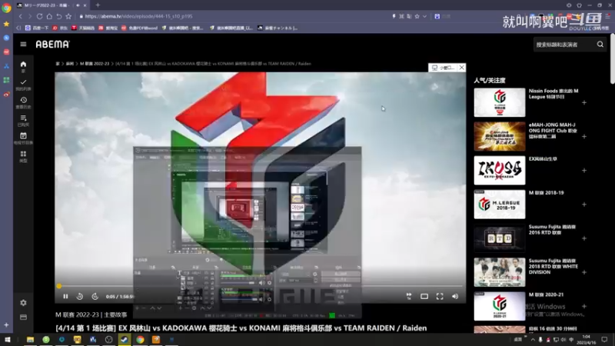Click the small window popout button
Screen dimensions: 615x346
pos(444,68)
